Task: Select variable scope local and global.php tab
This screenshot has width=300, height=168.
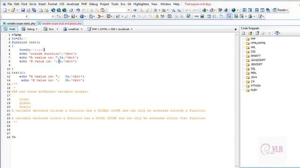Action: [x=60, y=23]
